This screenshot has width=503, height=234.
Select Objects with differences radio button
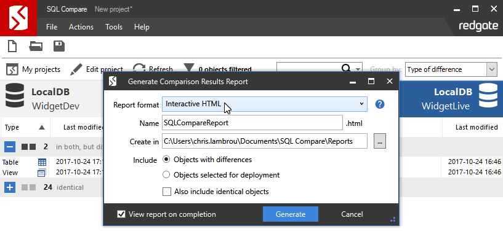166,160
